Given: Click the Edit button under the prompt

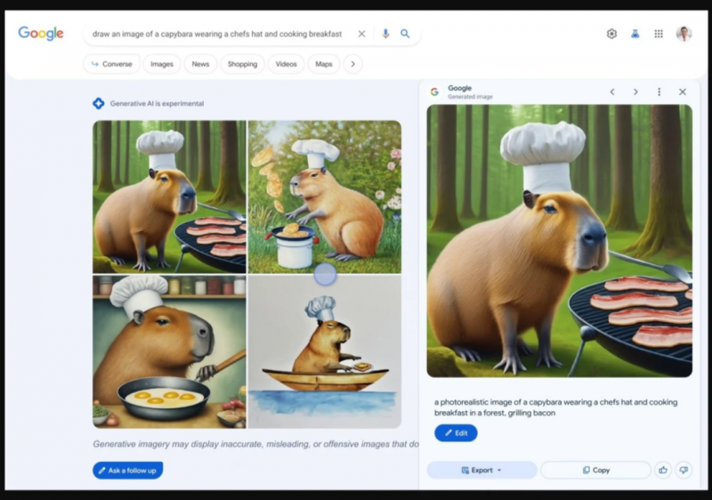Looking at the screenshot, I should click(456, 433).
